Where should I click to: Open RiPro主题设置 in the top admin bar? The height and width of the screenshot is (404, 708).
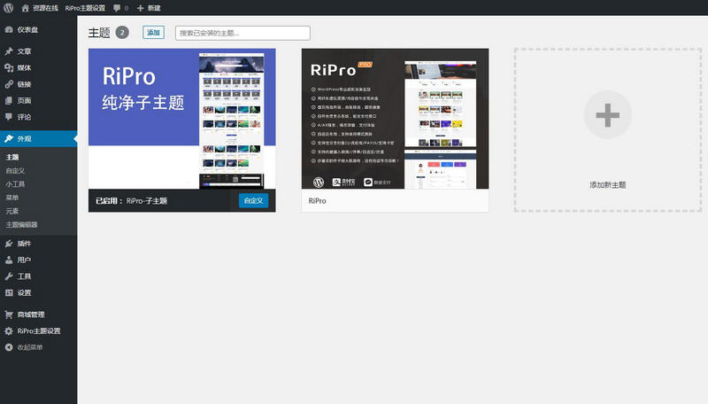click(85, 8)
